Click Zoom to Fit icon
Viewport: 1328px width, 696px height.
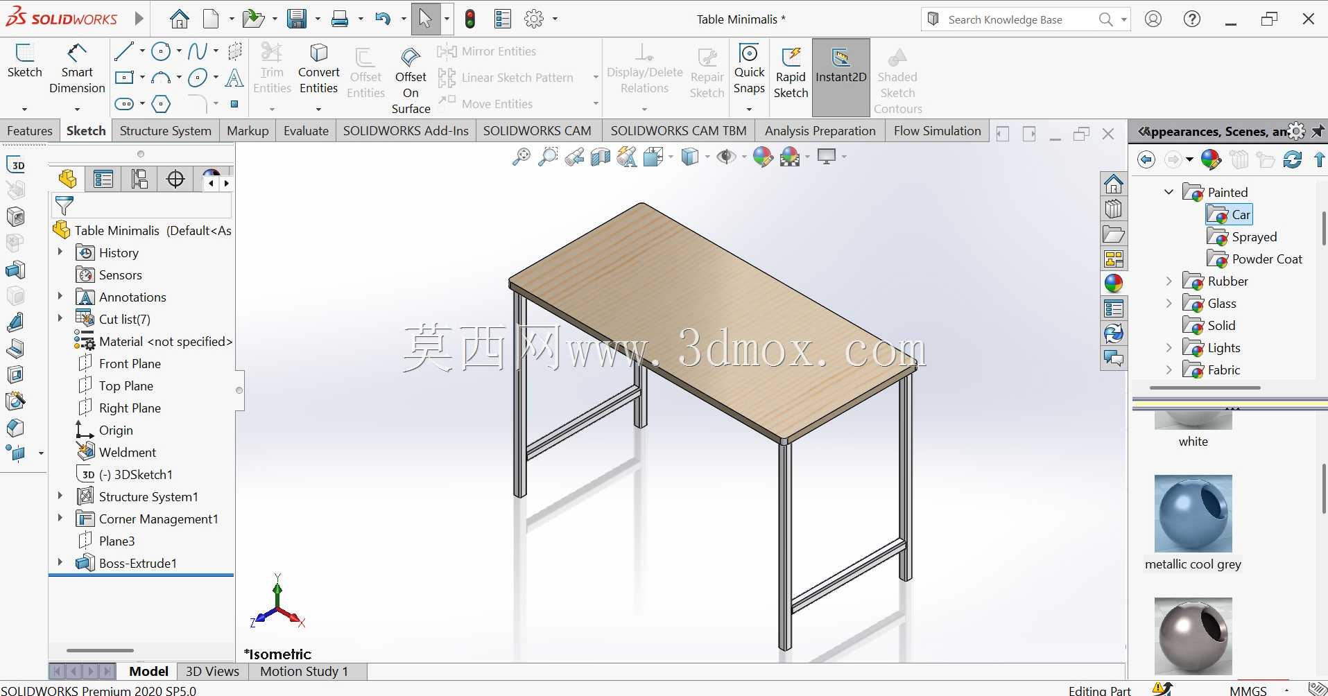pyautogui.click(x=521, y=157)
